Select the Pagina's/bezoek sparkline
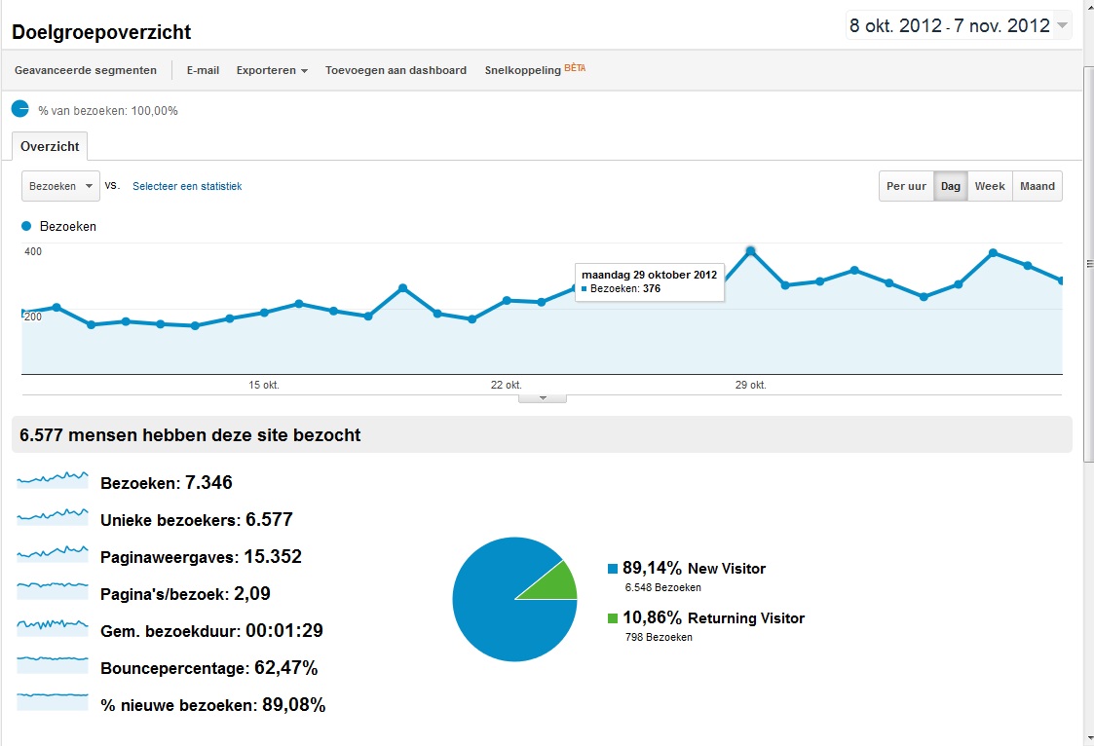The image size is (1094, 746). click(x=53, y=590)
